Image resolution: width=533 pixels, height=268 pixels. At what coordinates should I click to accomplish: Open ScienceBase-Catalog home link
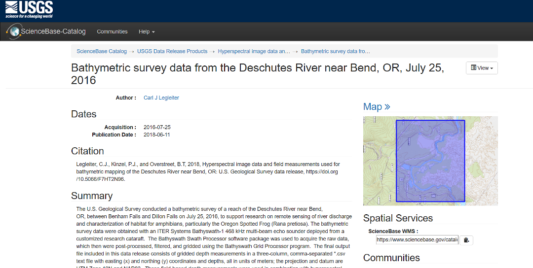click(x=53, y=32)
